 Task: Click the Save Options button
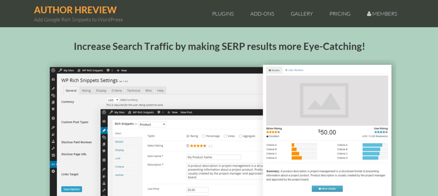71,189
